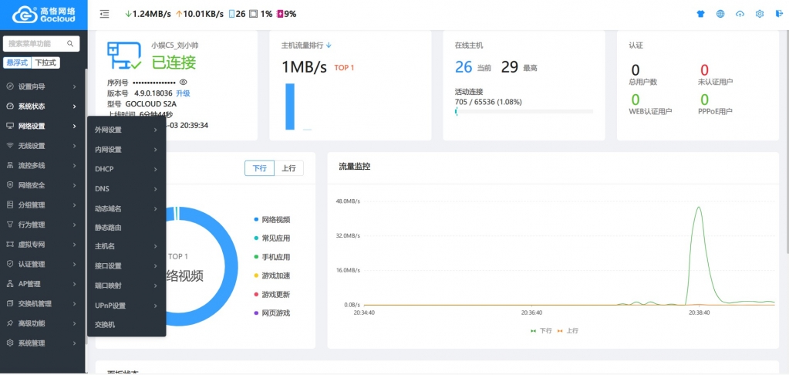Click the 设置向导 compass icon
789x375 pixels.
(x=9, y=86)
